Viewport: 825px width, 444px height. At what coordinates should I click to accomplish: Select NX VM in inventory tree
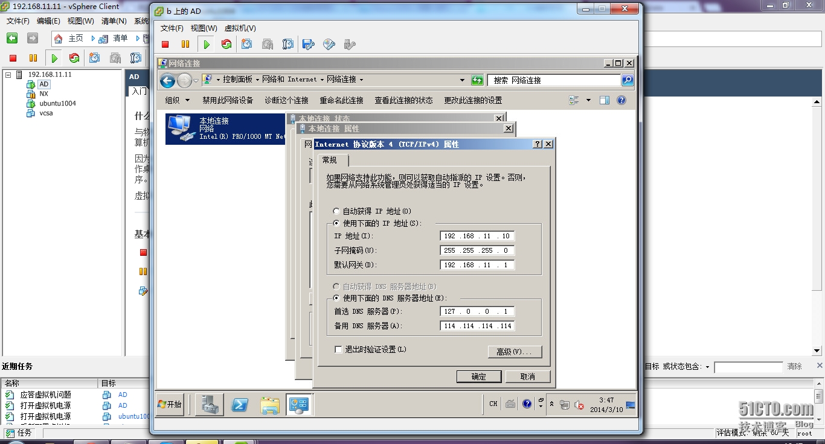point(44,94)
